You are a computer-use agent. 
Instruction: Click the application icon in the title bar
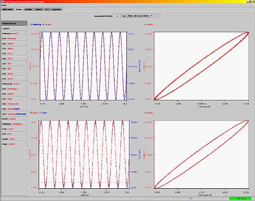point(2,2)
